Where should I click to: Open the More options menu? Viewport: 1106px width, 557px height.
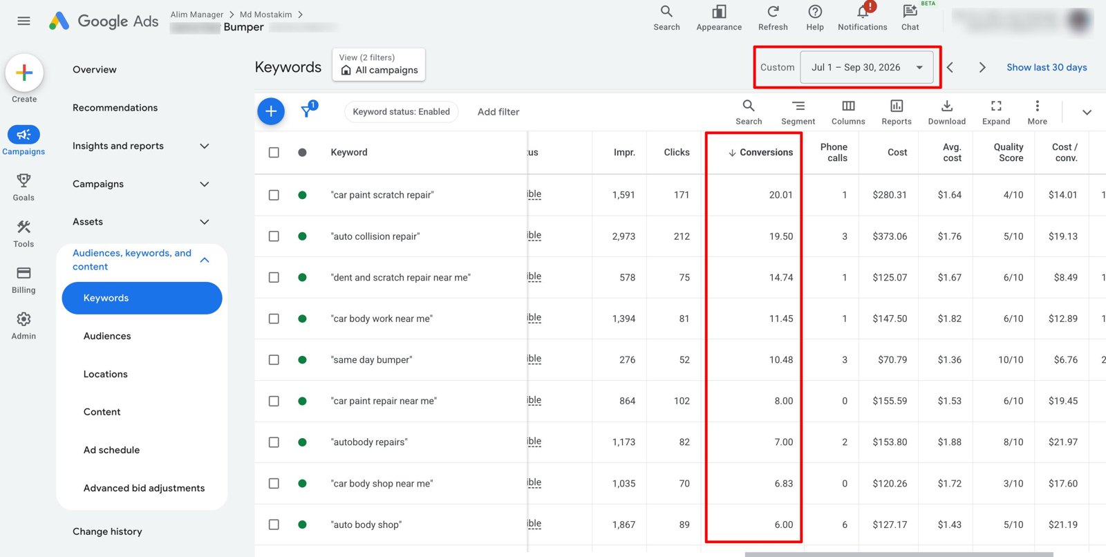click(1037, 112)
